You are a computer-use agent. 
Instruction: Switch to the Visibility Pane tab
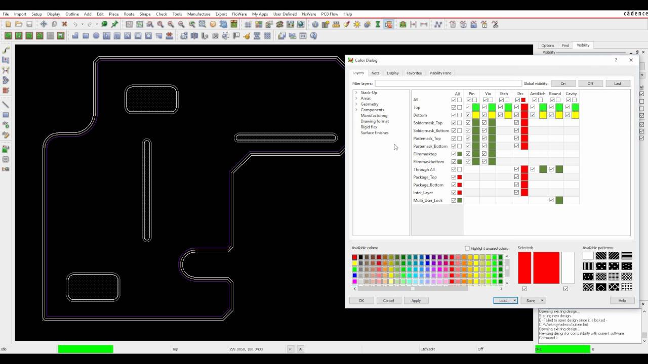coord(440,73)
